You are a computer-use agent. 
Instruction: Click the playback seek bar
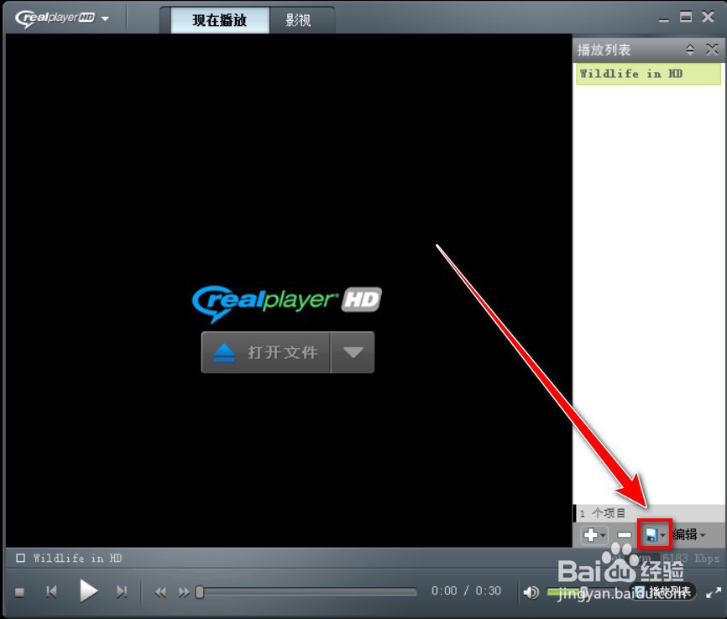click(x=307, y=592)
